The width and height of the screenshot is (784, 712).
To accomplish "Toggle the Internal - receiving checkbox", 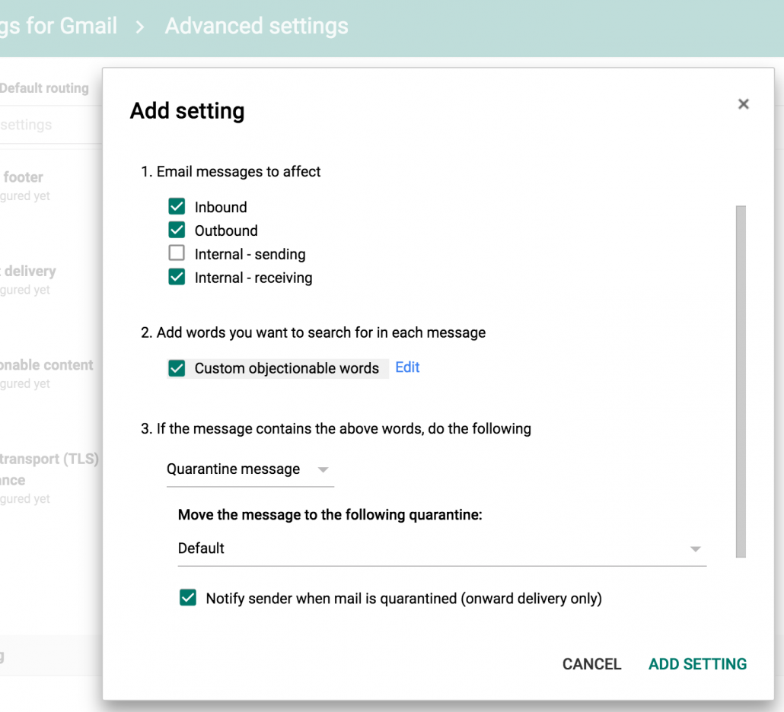I will coord(176,278).
